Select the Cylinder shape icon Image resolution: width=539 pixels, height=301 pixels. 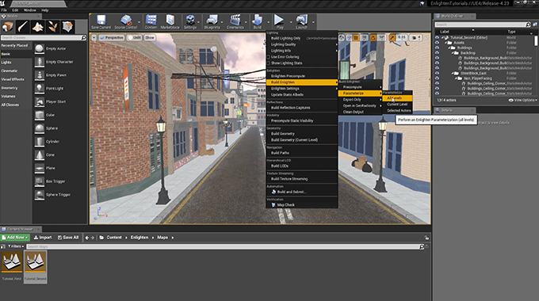tap(40, 142)
